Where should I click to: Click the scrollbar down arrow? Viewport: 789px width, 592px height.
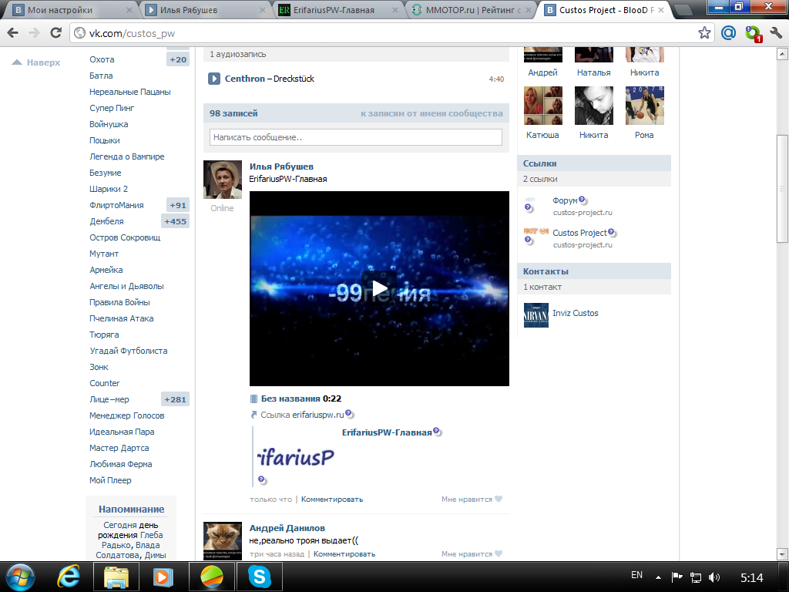[782, 554]
